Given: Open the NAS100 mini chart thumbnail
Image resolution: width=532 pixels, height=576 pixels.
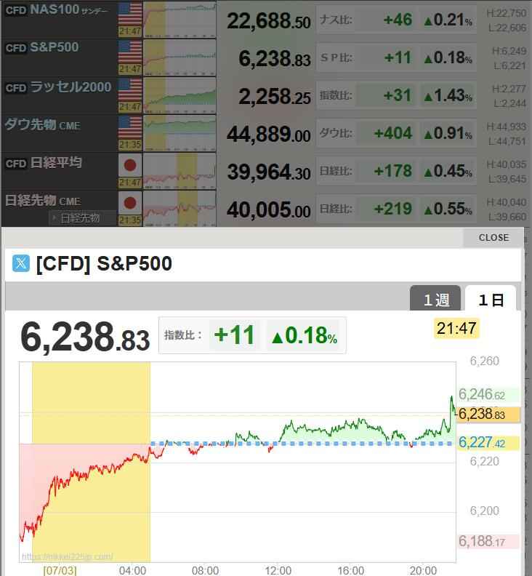Looking at the screenshot, I should tap(180, 20).
